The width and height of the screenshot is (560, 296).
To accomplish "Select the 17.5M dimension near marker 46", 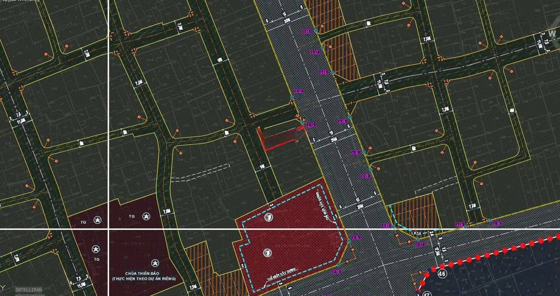I will 437,251.
